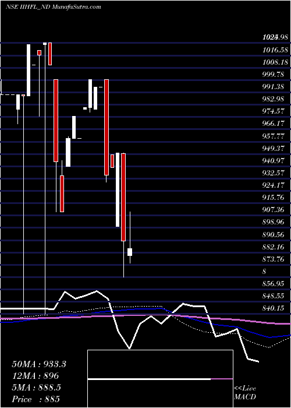Click the 898.96 price level label
This screenshot has width=291, height=408.
click(273, 222)
